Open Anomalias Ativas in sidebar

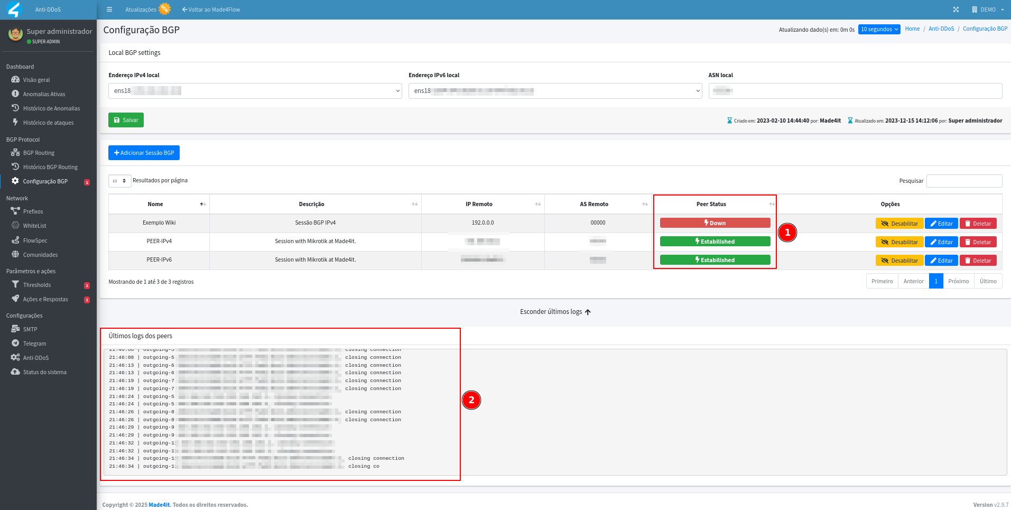click(x=44, y=94)
